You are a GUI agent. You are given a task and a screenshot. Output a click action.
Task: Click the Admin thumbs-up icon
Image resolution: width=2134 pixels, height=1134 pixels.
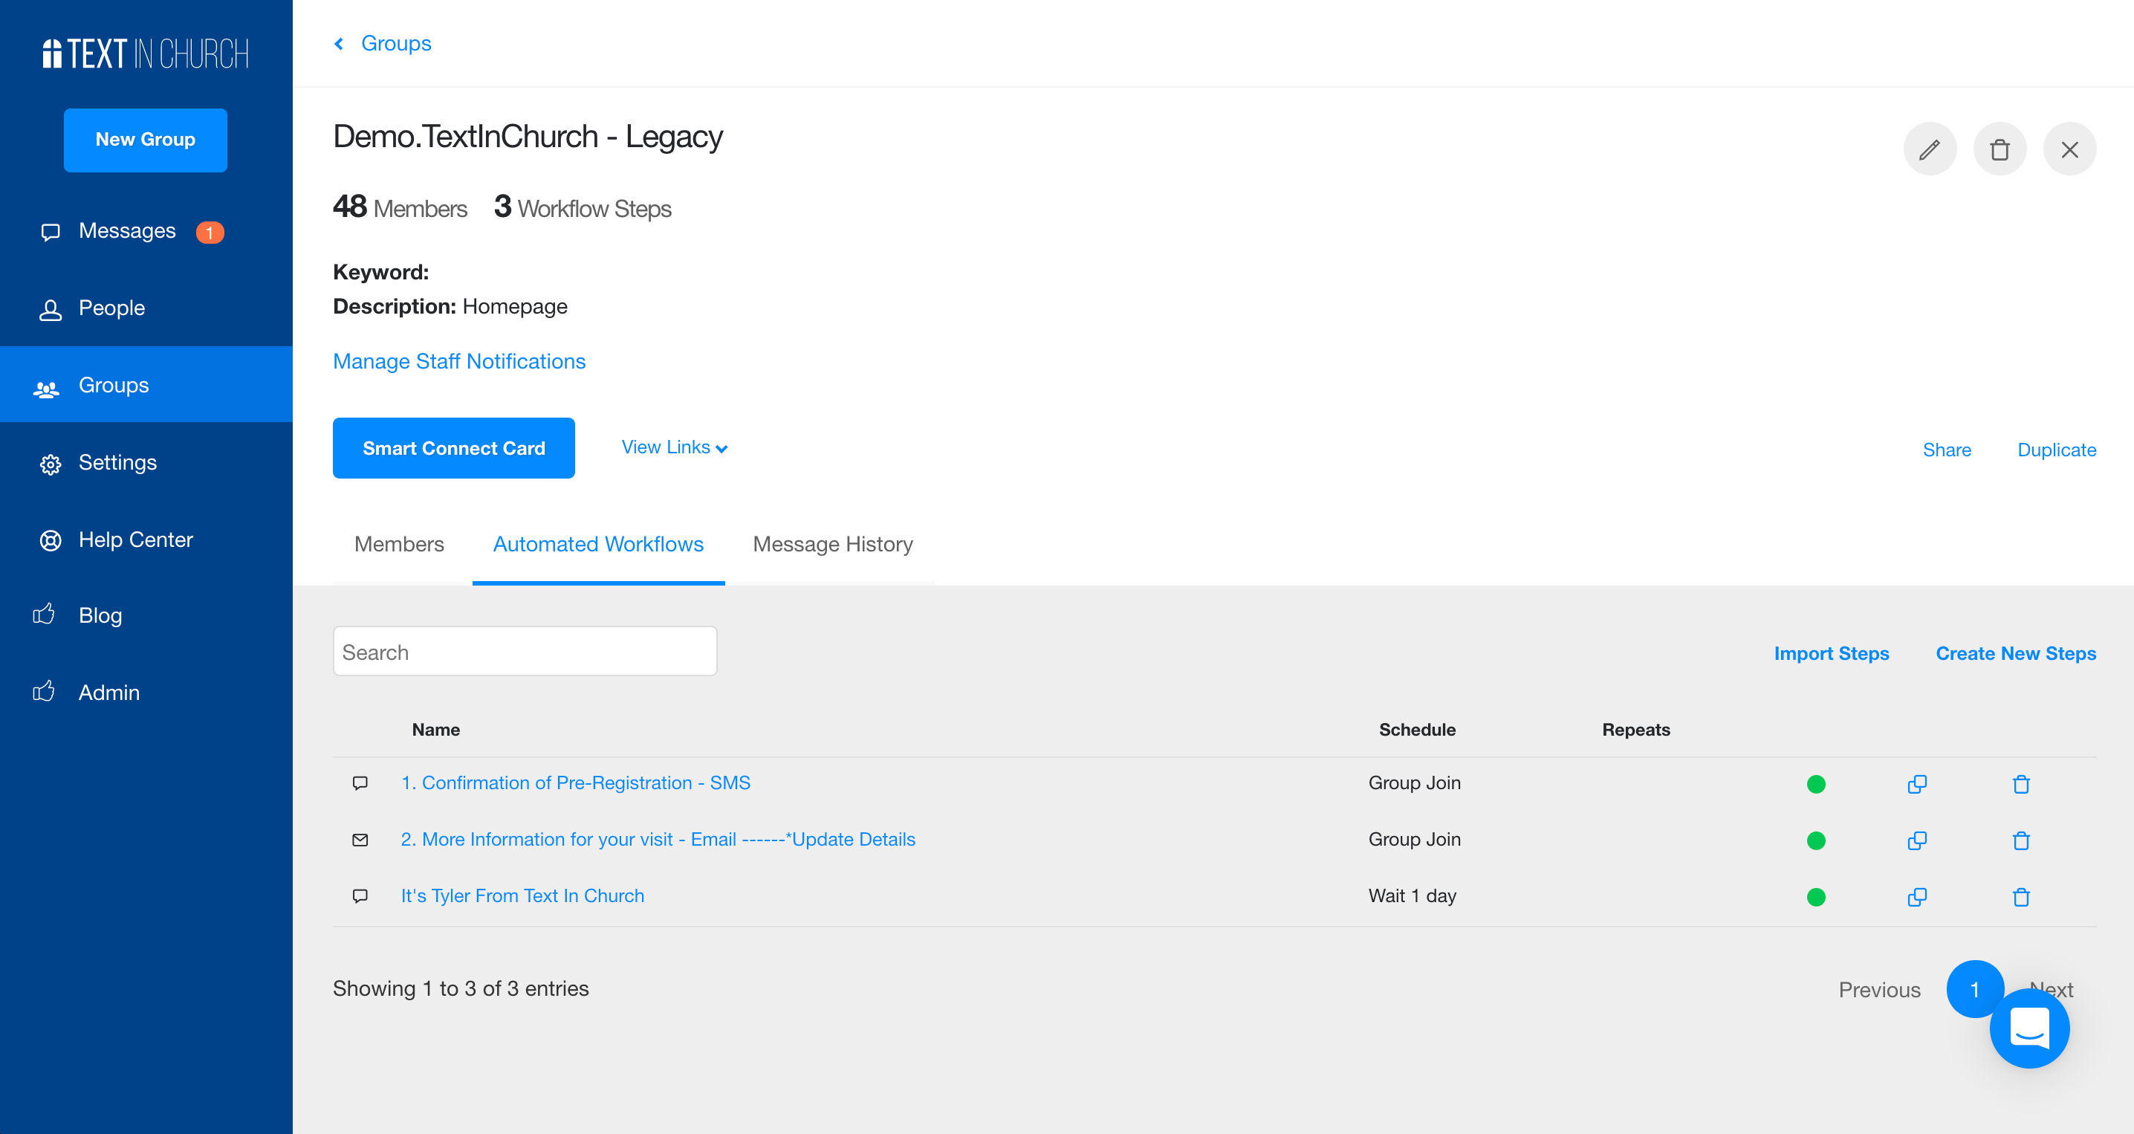44,691
